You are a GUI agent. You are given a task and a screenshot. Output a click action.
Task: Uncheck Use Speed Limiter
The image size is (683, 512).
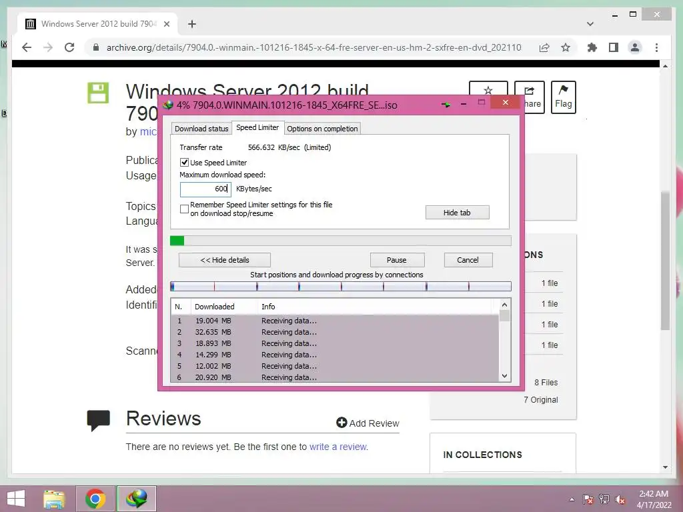pos(184,163)
